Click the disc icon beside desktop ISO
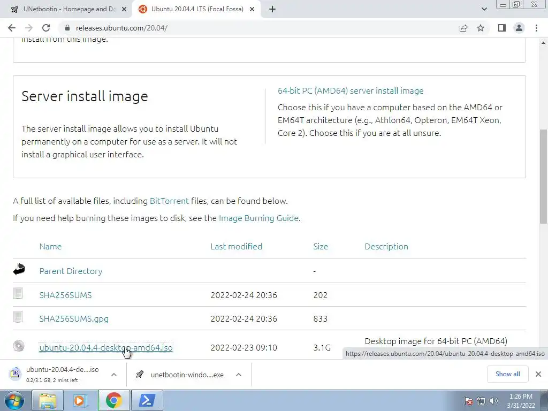Image resolution: width=548 pixels, height=411 pixels. (19, 346)
